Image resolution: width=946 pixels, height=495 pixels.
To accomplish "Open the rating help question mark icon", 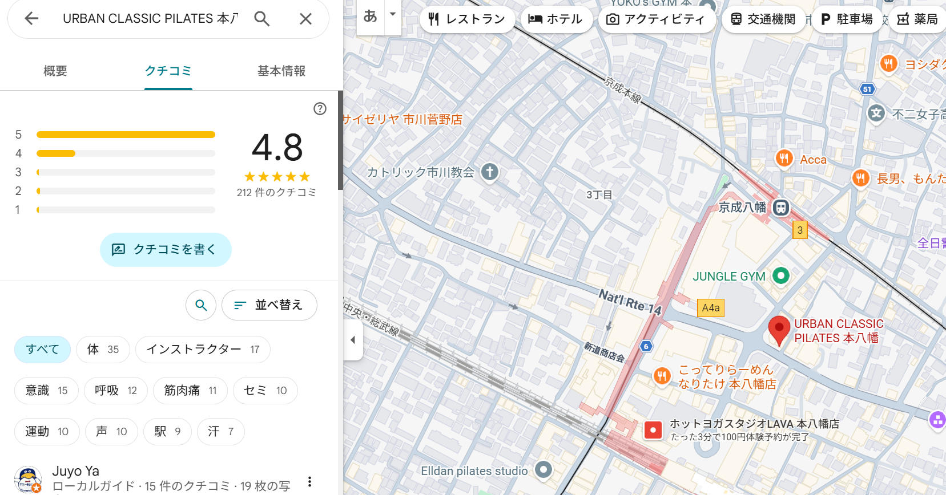I will 320,108.
